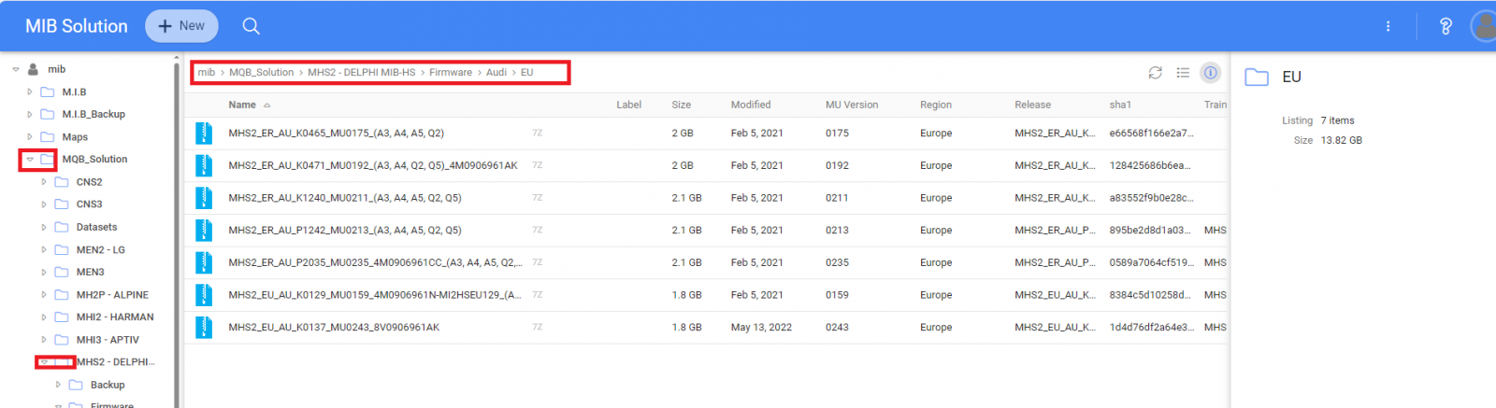Select Datasets folder in tree

[96, 227]
